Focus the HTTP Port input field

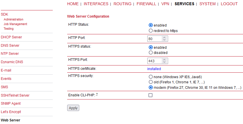[x=154, y=39]
